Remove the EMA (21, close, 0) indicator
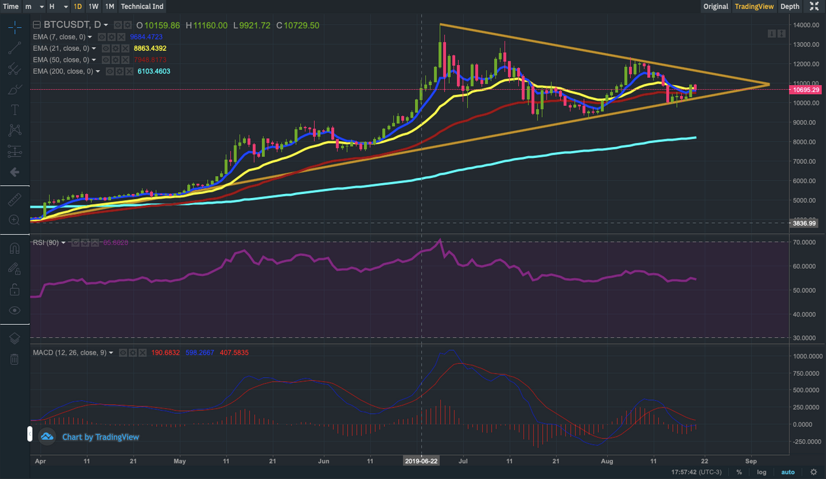This screenshot has width=826, height=479. coord(125,48)
